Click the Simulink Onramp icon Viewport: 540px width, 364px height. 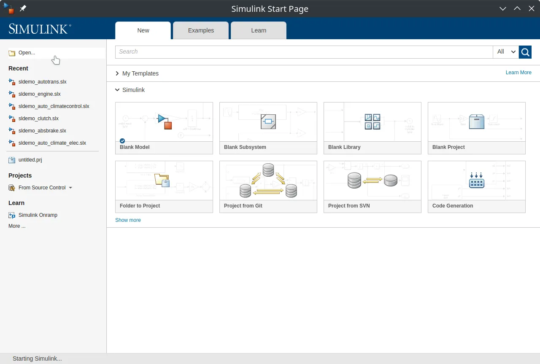click(12, 215)
